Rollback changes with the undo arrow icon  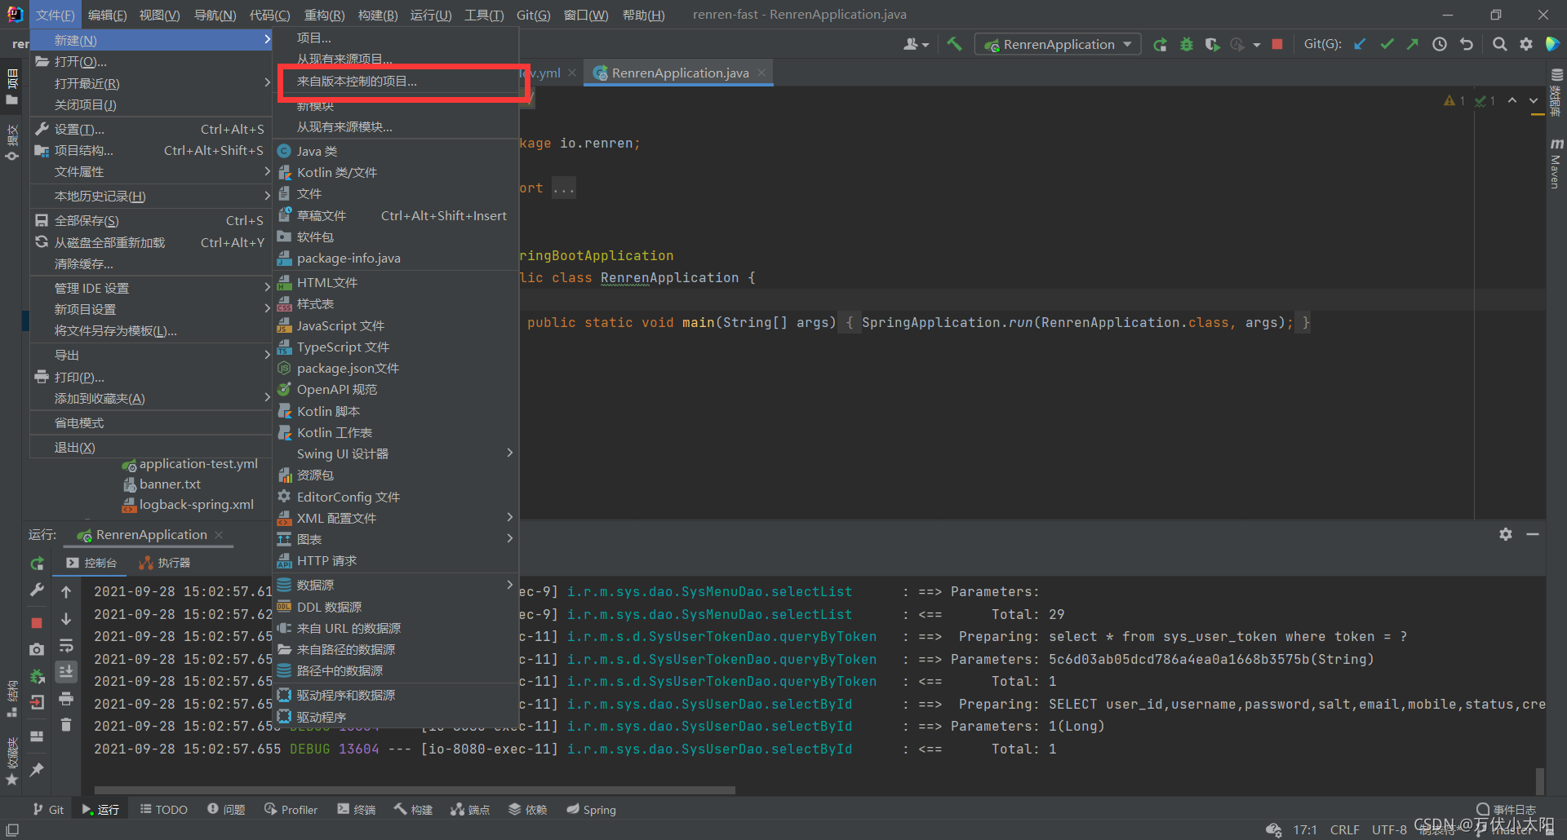point(1467,45)
